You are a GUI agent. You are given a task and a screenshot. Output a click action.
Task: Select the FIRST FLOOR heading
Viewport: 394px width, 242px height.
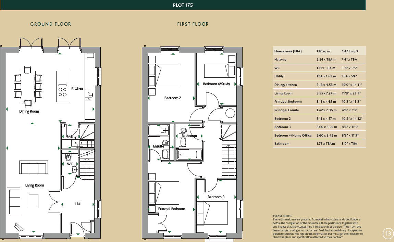point(193,24)
